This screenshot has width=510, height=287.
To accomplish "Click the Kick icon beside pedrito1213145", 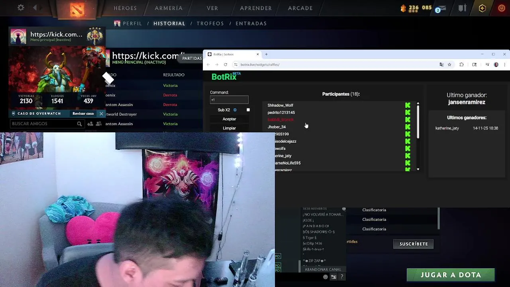I will point(408,112).
